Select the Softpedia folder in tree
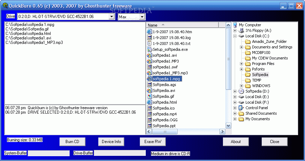The height and width of the screenshot is (161, 305). (x=260, y=75)
